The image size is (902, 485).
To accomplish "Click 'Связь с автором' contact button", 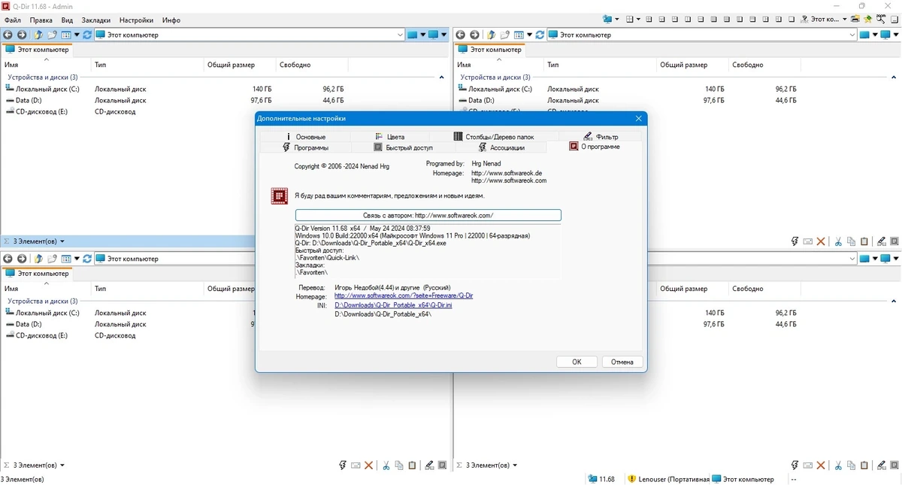I will (428, 215).
